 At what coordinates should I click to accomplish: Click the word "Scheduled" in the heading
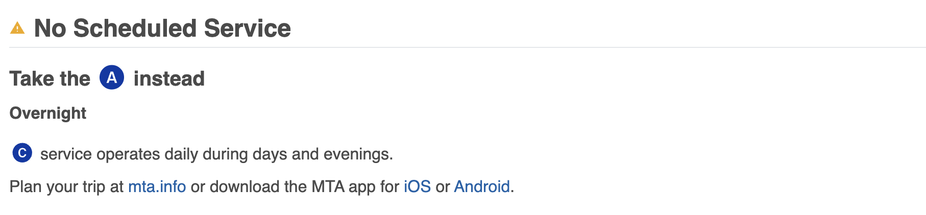pos(135,28)
